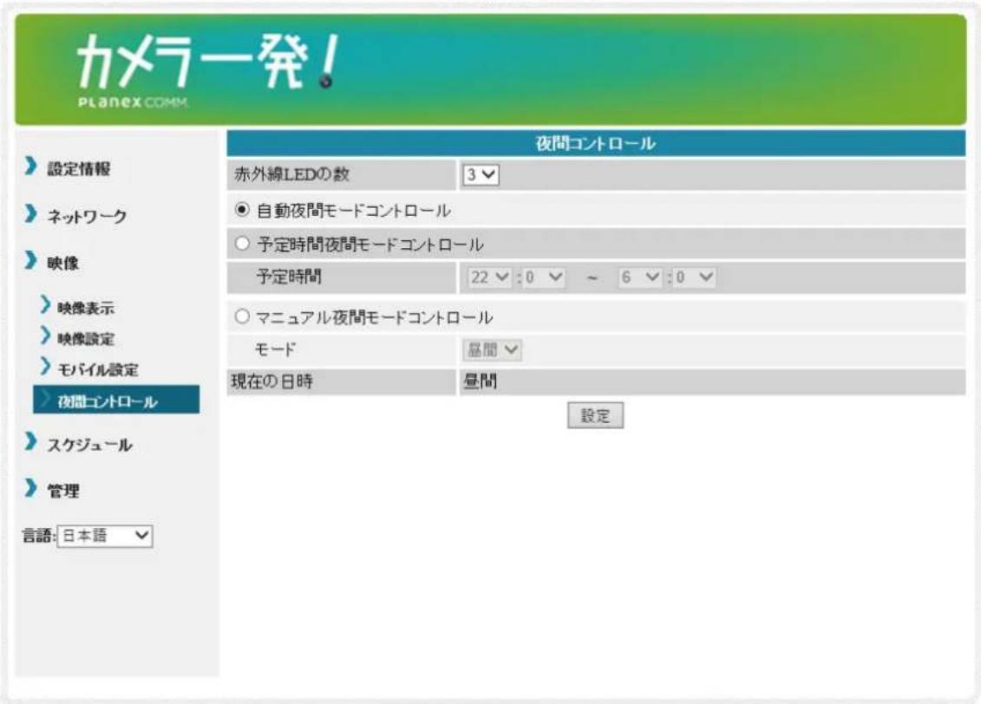
Task: Select マニュアル夜間モードコントロール radio button
Action: point(242,317)
